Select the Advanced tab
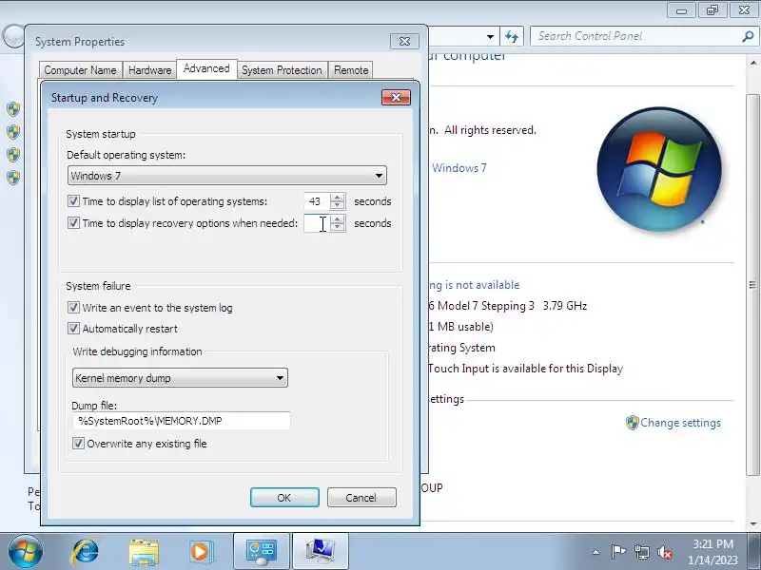 pyautogui.click(x=206, y=68)
